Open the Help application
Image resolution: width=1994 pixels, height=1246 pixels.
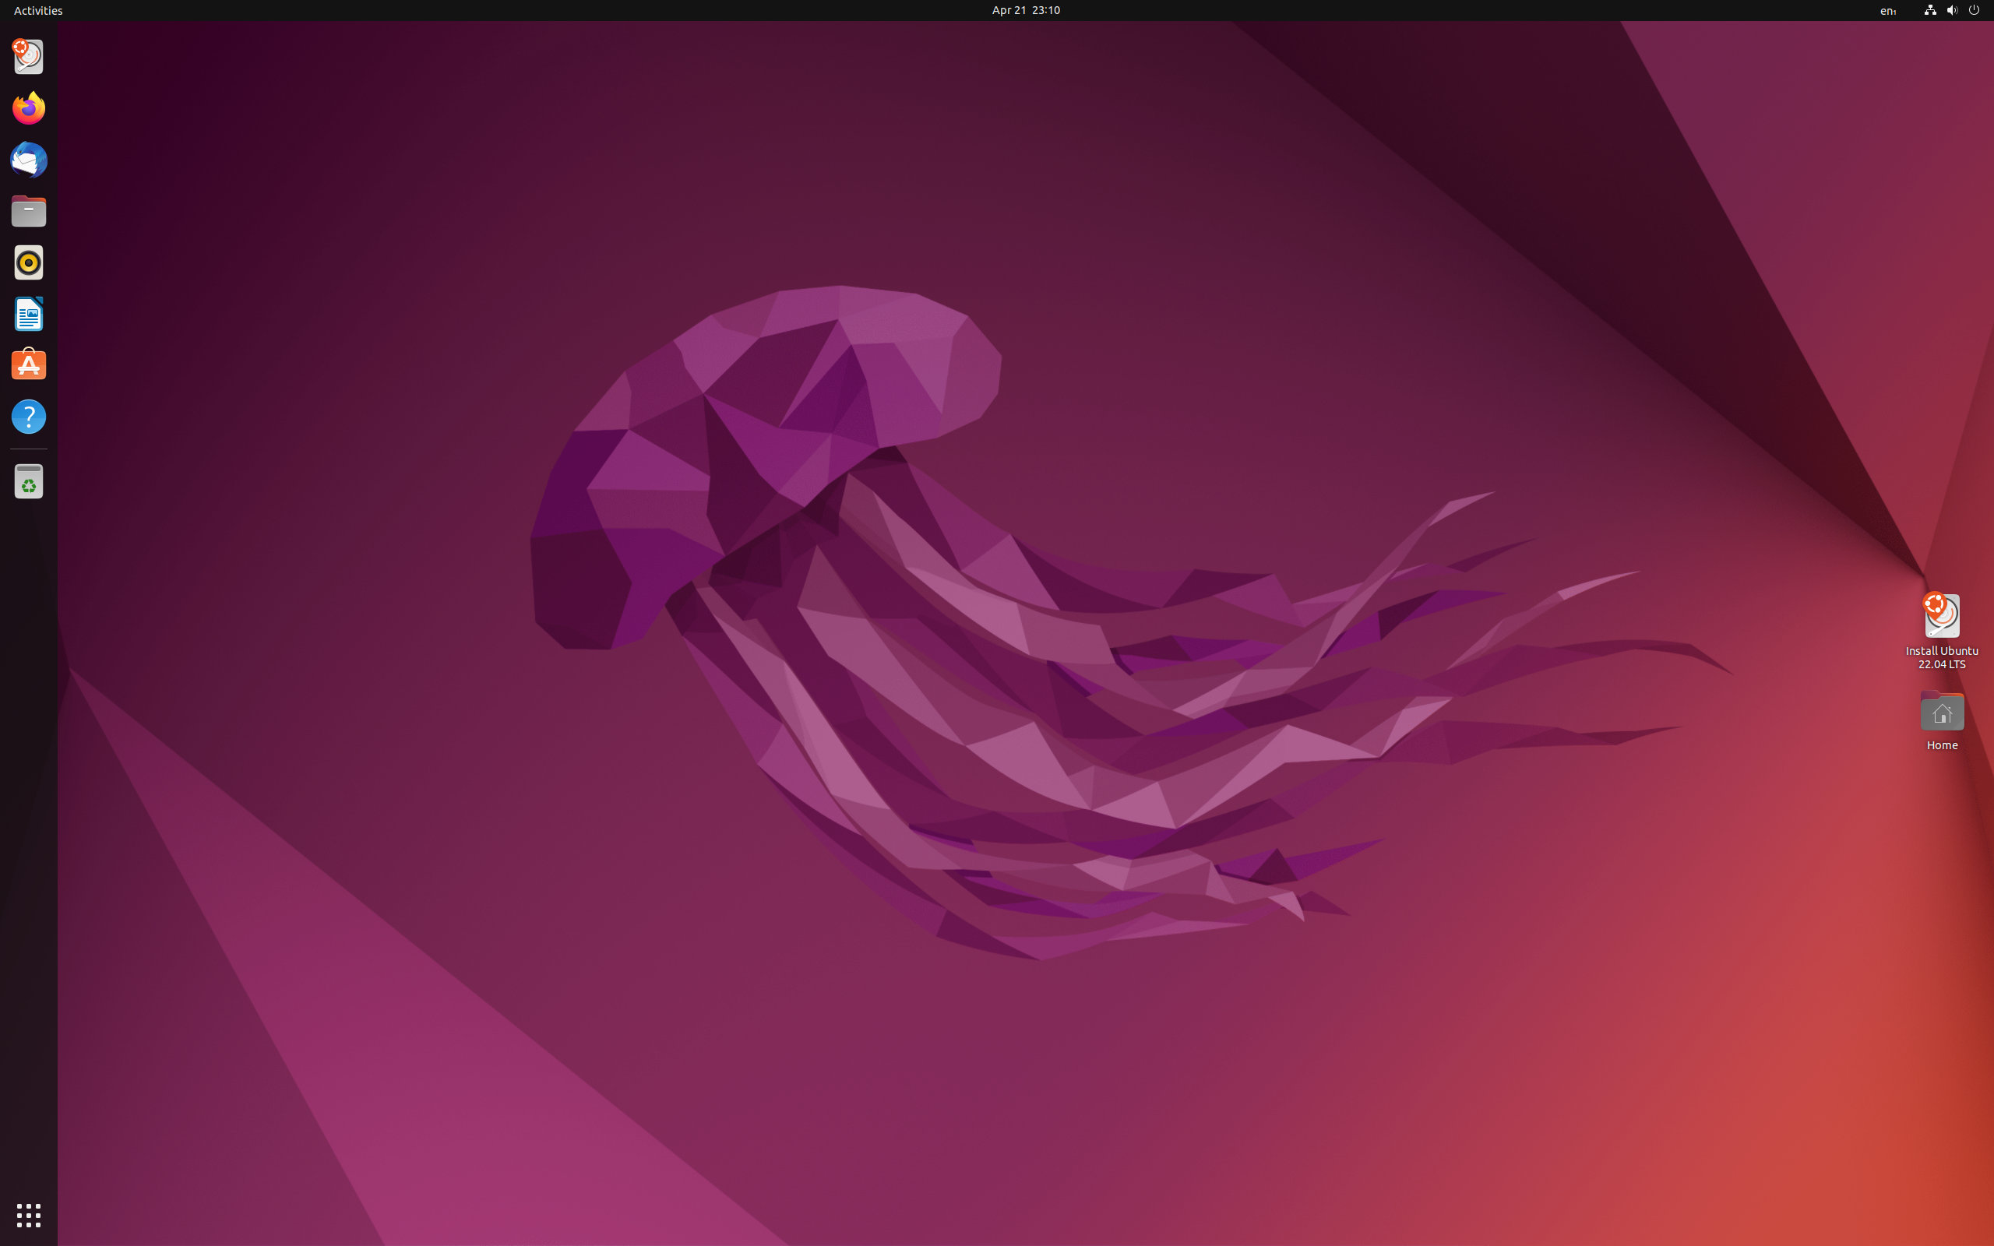tap(29, 417)
